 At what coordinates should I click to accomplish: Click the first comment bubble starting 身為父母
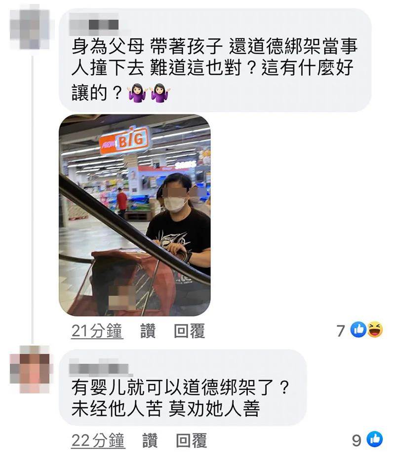pyautogui.click(x=215, y=60)
